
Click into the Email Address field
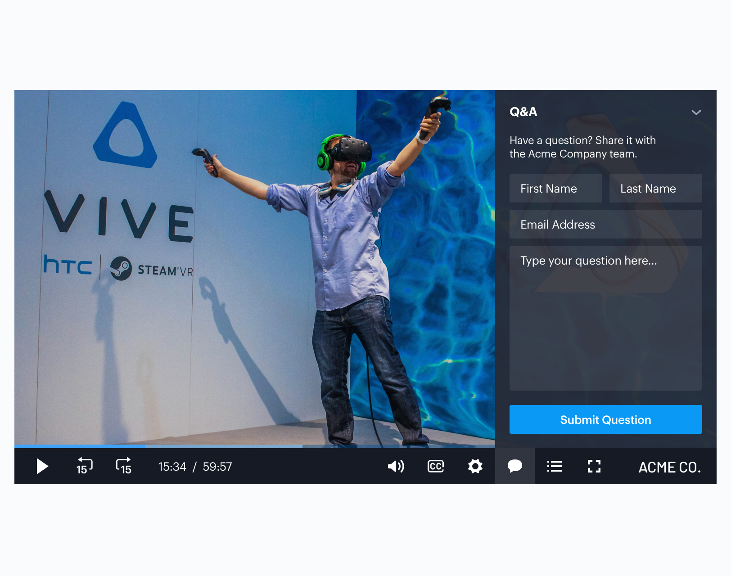pyautogui.click(x=605, y=224)
